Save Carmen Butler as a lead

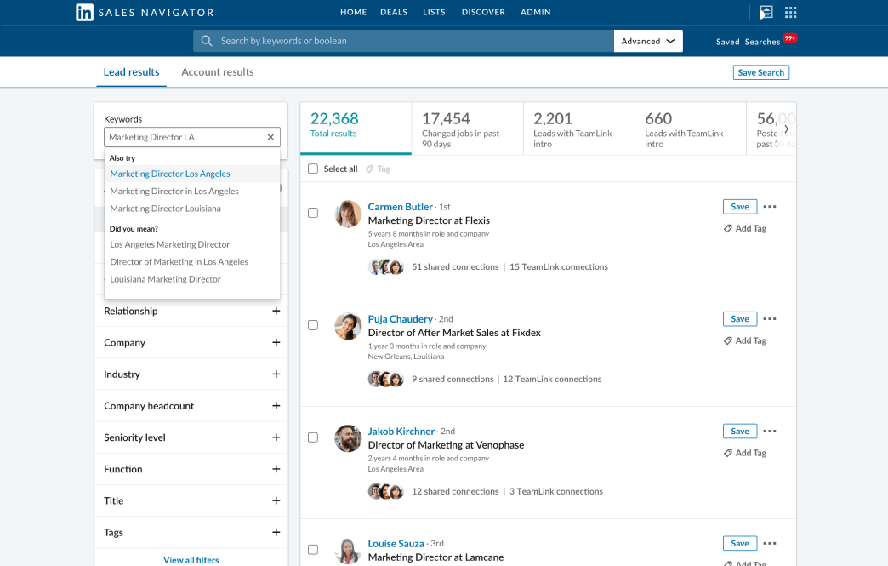pos(740,207)
